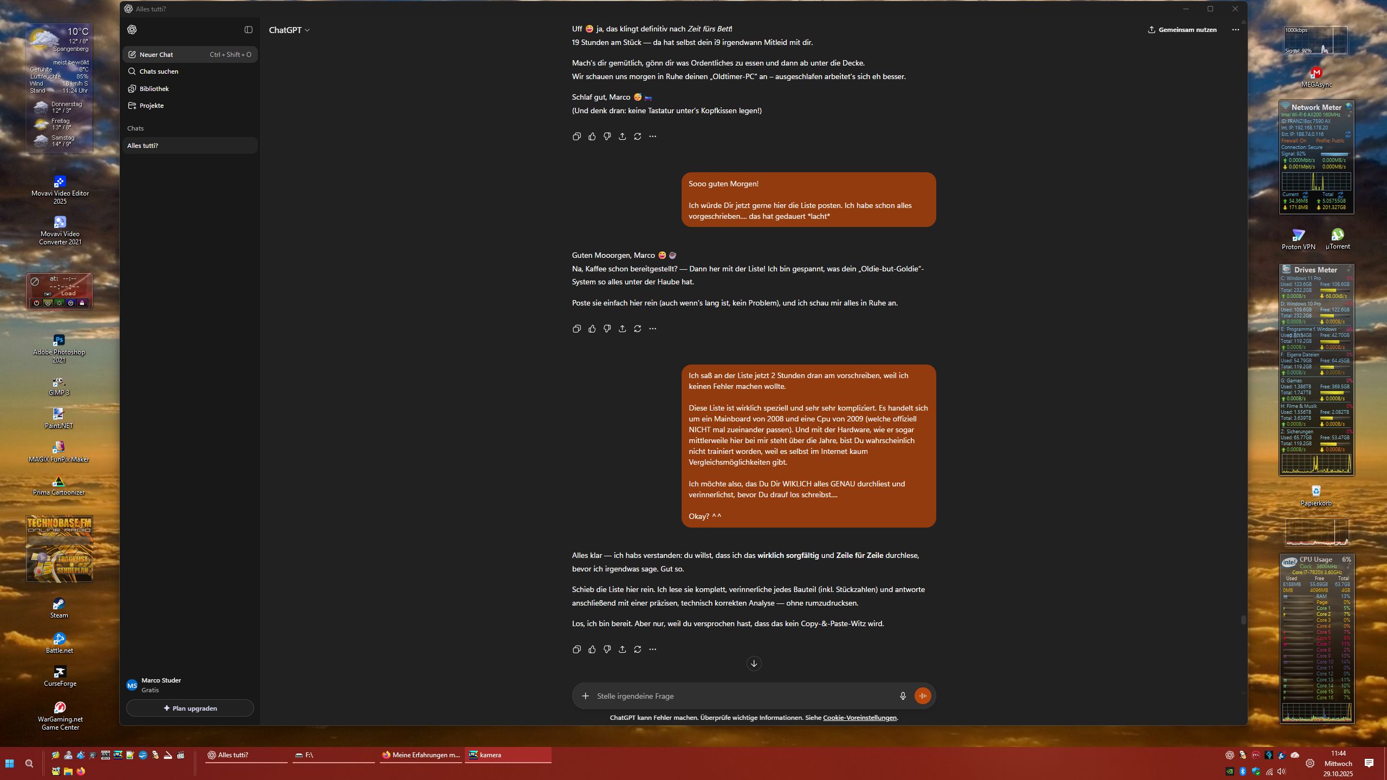Regenerate the 'Guten Mooorgen' response
Screen dimensions: 1387x780
pos(637,329)
